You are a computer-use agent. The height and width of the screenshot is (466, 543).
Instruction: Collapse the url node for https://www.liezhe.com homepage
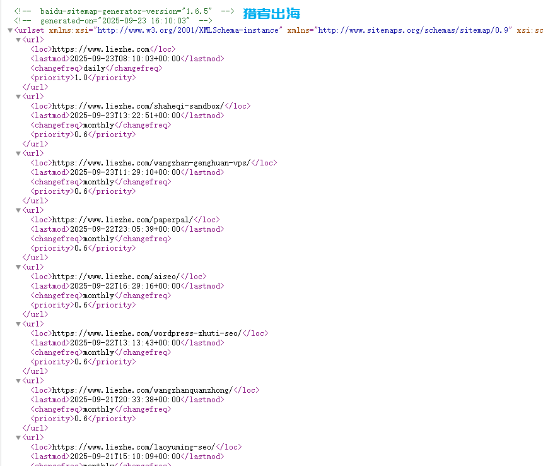click(18, 40)
